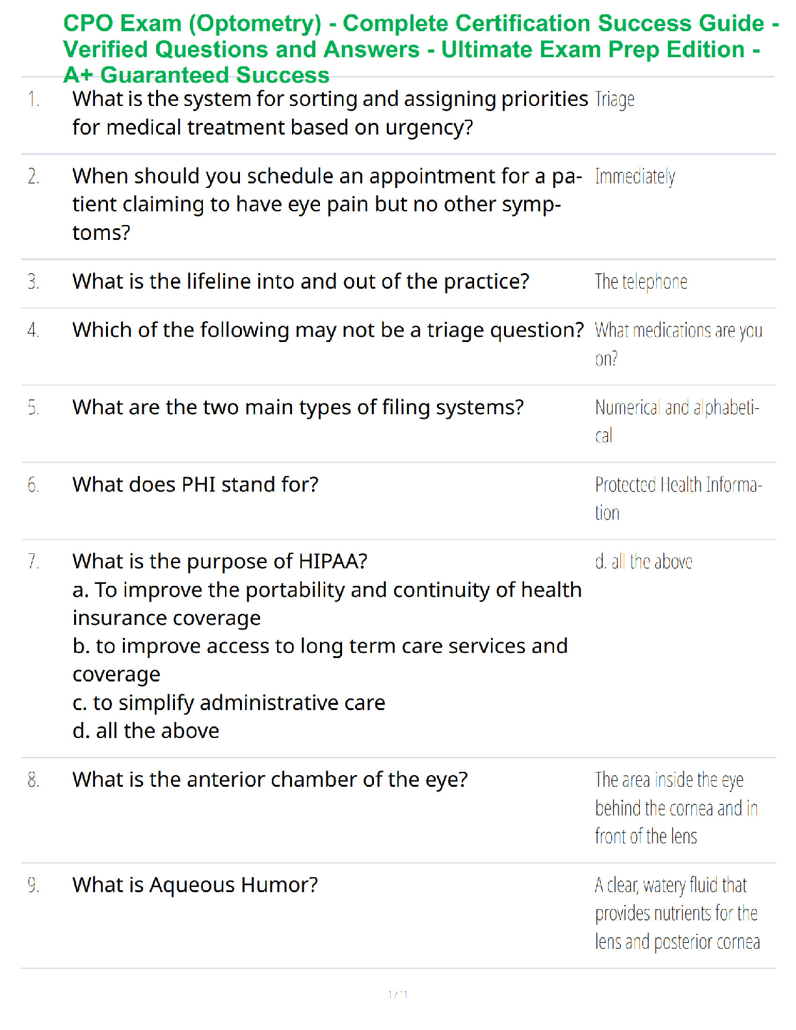The width and height of the screenshot is (796, 1030).
Task: Click the answer "d. all the above" in right column
Action: coord(643,562)
